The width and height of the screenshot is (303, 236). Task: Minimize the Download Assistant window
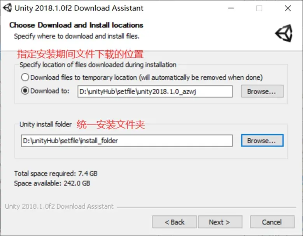(231, 8)
